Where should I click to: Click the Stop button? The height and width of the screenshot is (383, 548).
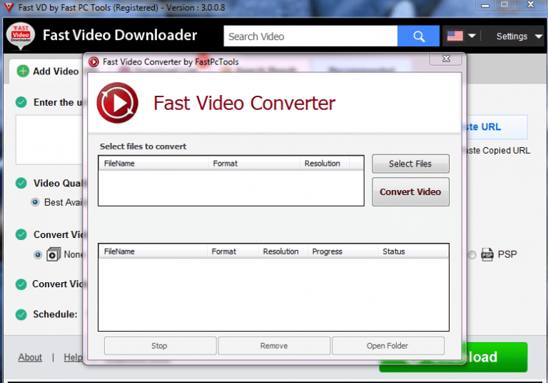(x=160, y=346)
